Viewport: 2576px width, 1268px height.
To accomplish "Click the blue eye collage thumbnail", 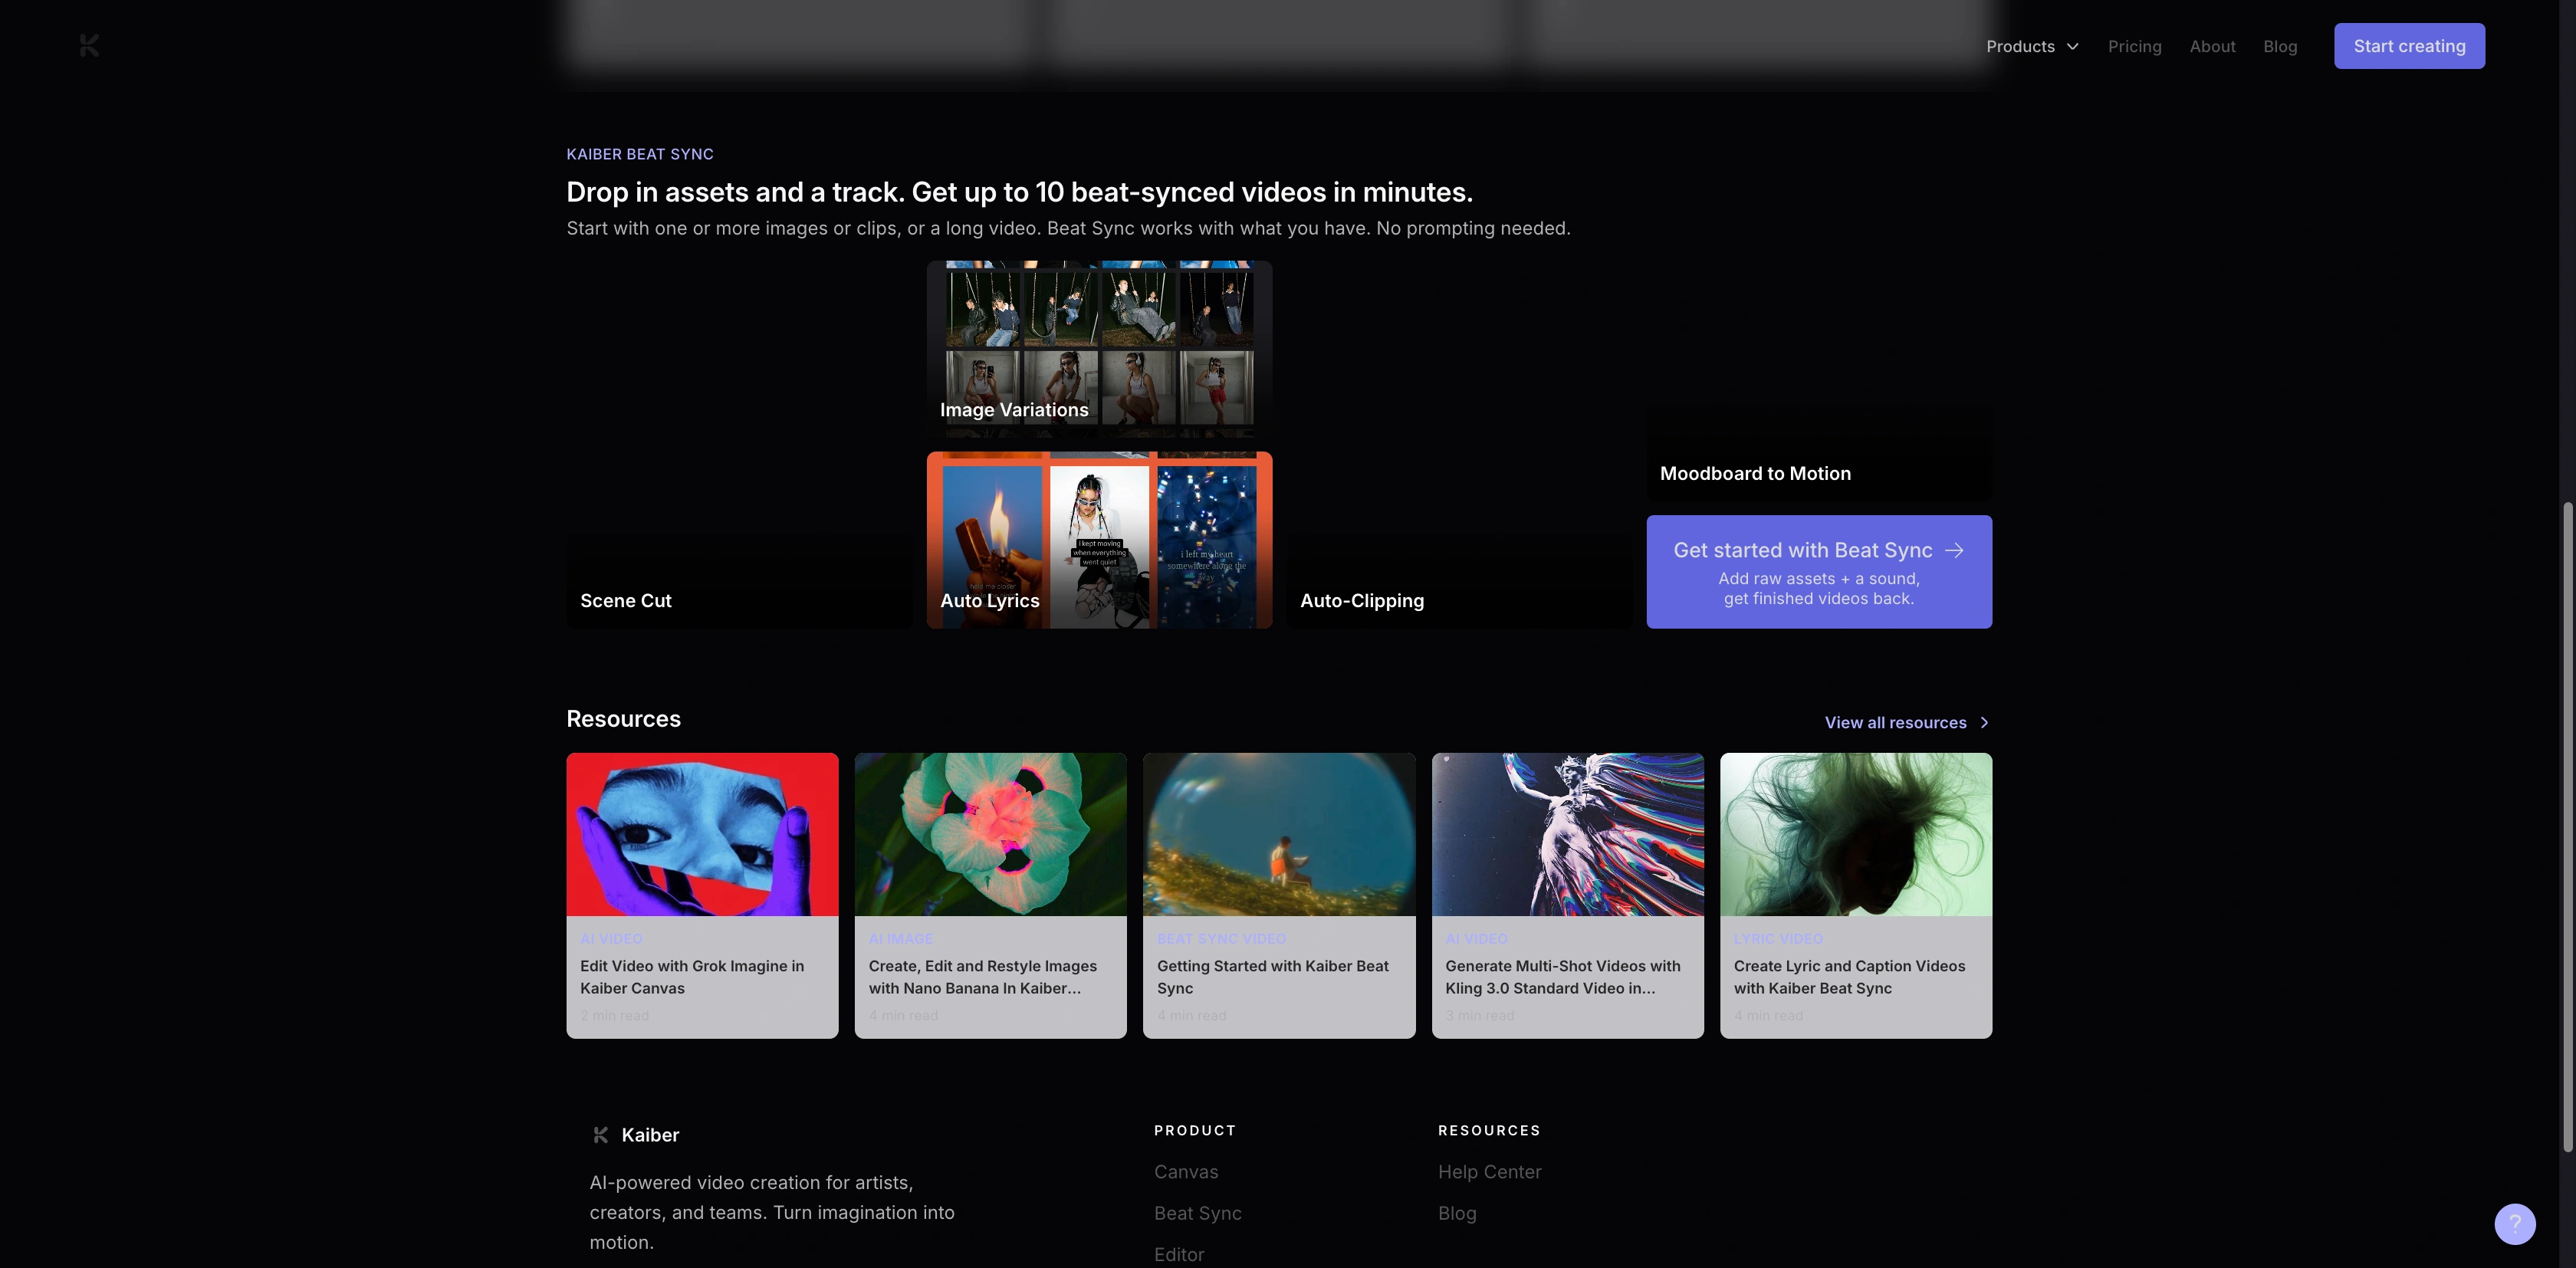I will (x=702, y=834).
